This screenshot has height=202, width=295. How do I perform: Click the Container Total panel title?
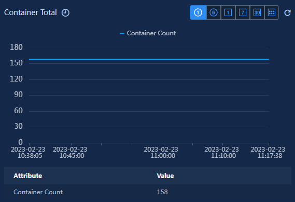(x=31, y=12)
